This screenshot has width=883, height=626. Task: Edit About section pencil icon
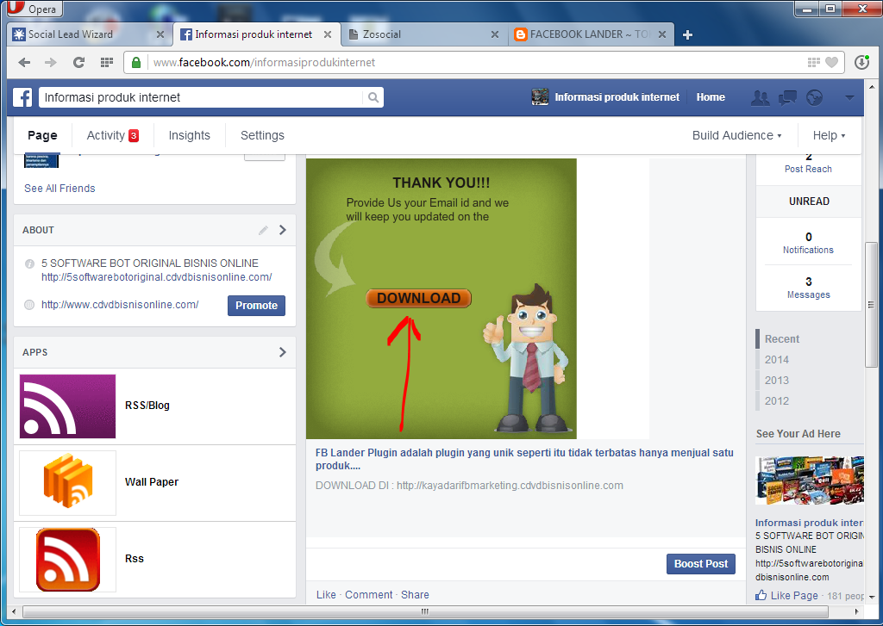point(263,230)
